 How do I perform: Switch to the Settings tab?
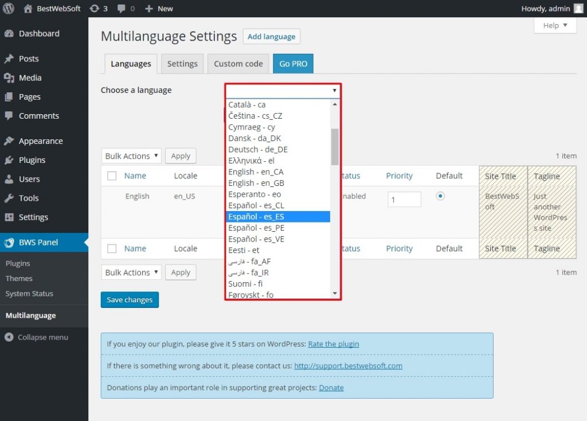[x=182, y=63]
